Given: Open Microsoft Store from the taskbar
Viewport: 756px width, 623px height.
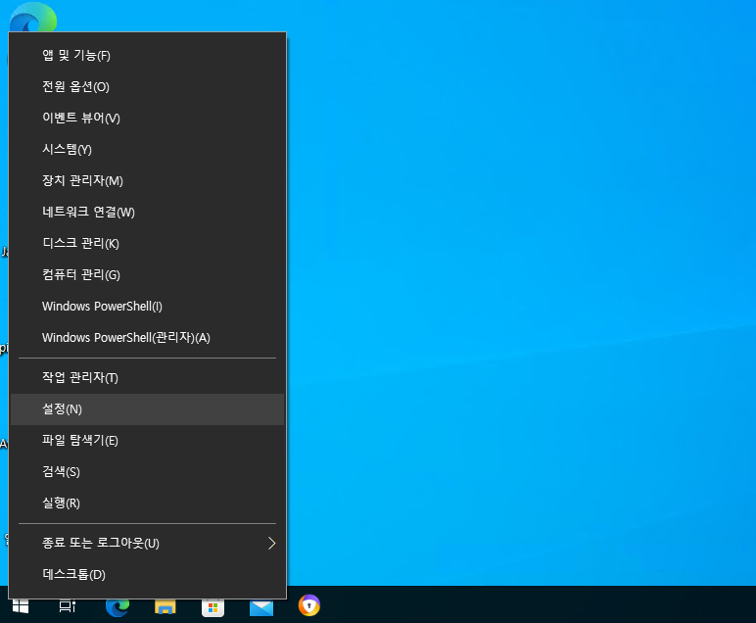Looking at the screenshot, I should [x=213, y=606].
